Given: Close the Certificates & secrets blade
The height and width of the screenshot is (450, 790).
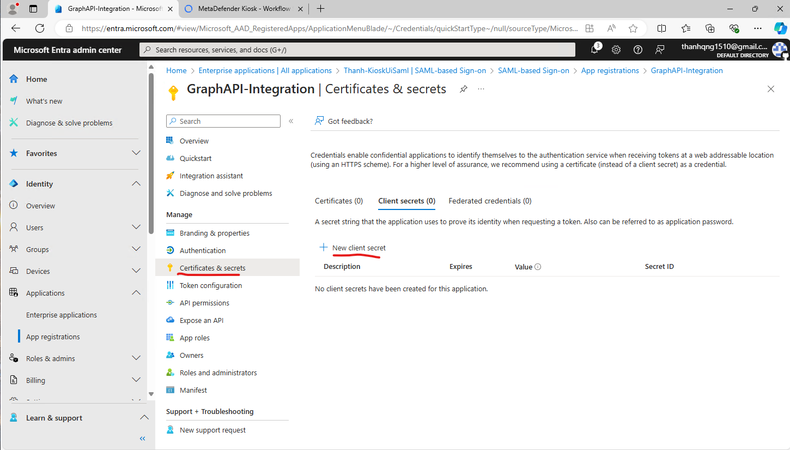Looking at the screenshot, I should click(771, 89).
